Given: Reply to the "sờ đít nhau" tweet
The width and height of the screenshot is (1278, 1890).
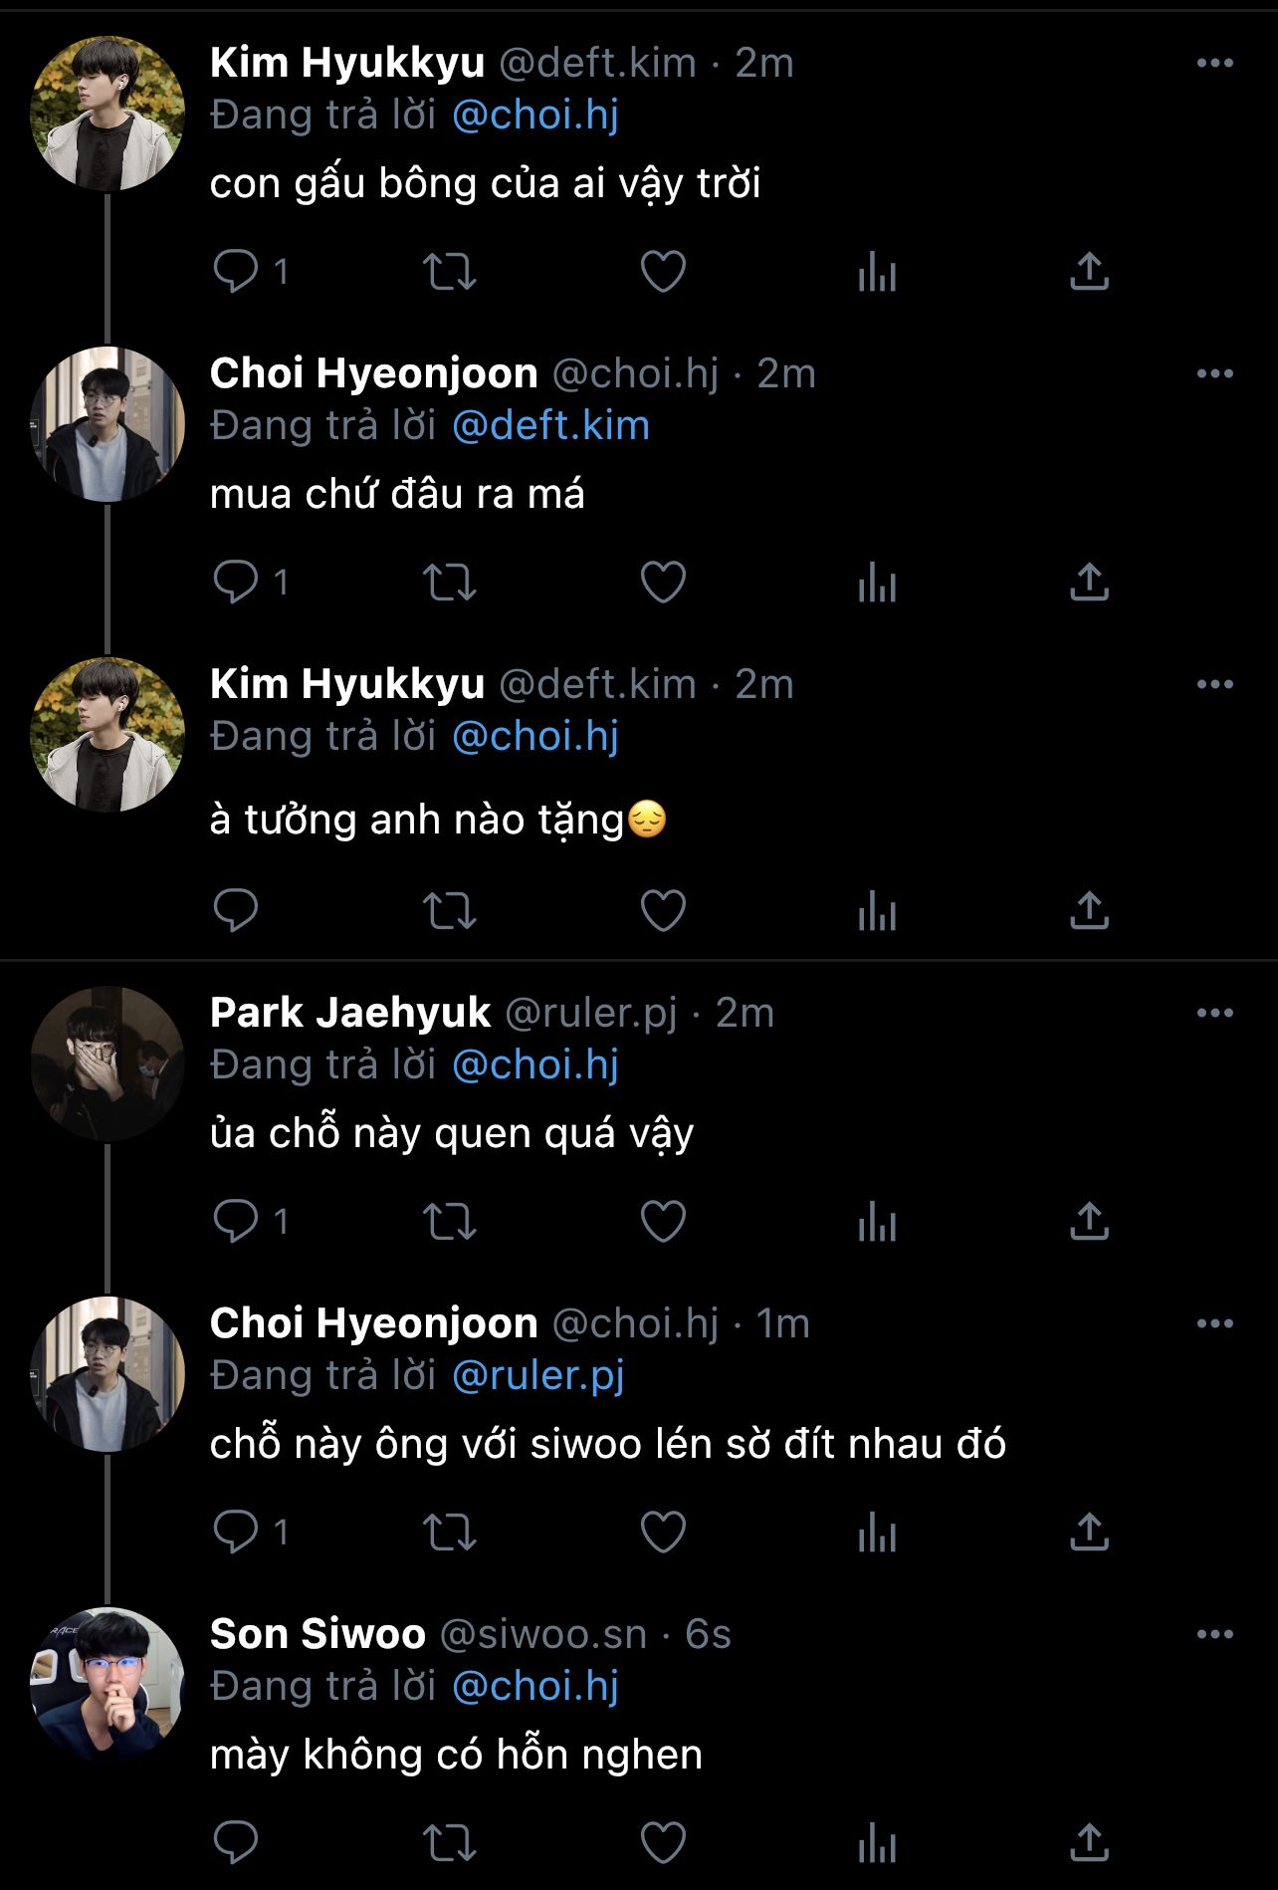Looking at the screenshot, I should pos(236,1533).
